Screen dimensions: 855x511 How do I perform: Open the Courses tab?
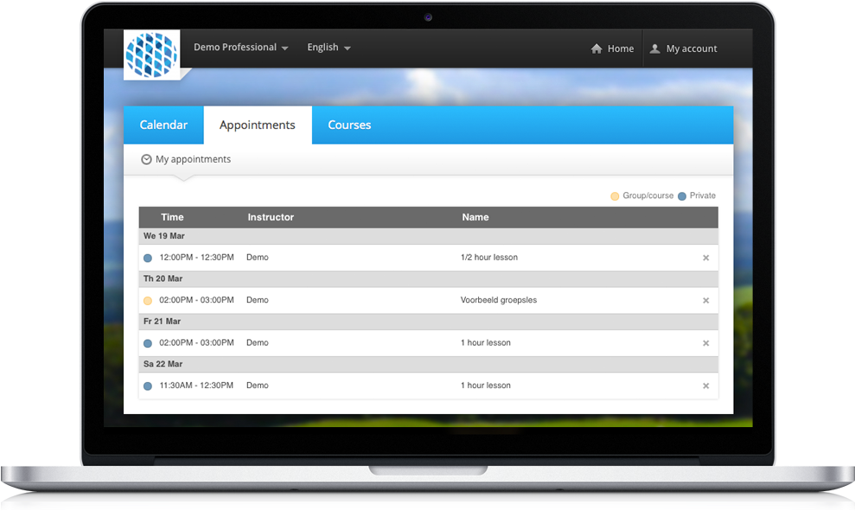[x=349, y=125]
